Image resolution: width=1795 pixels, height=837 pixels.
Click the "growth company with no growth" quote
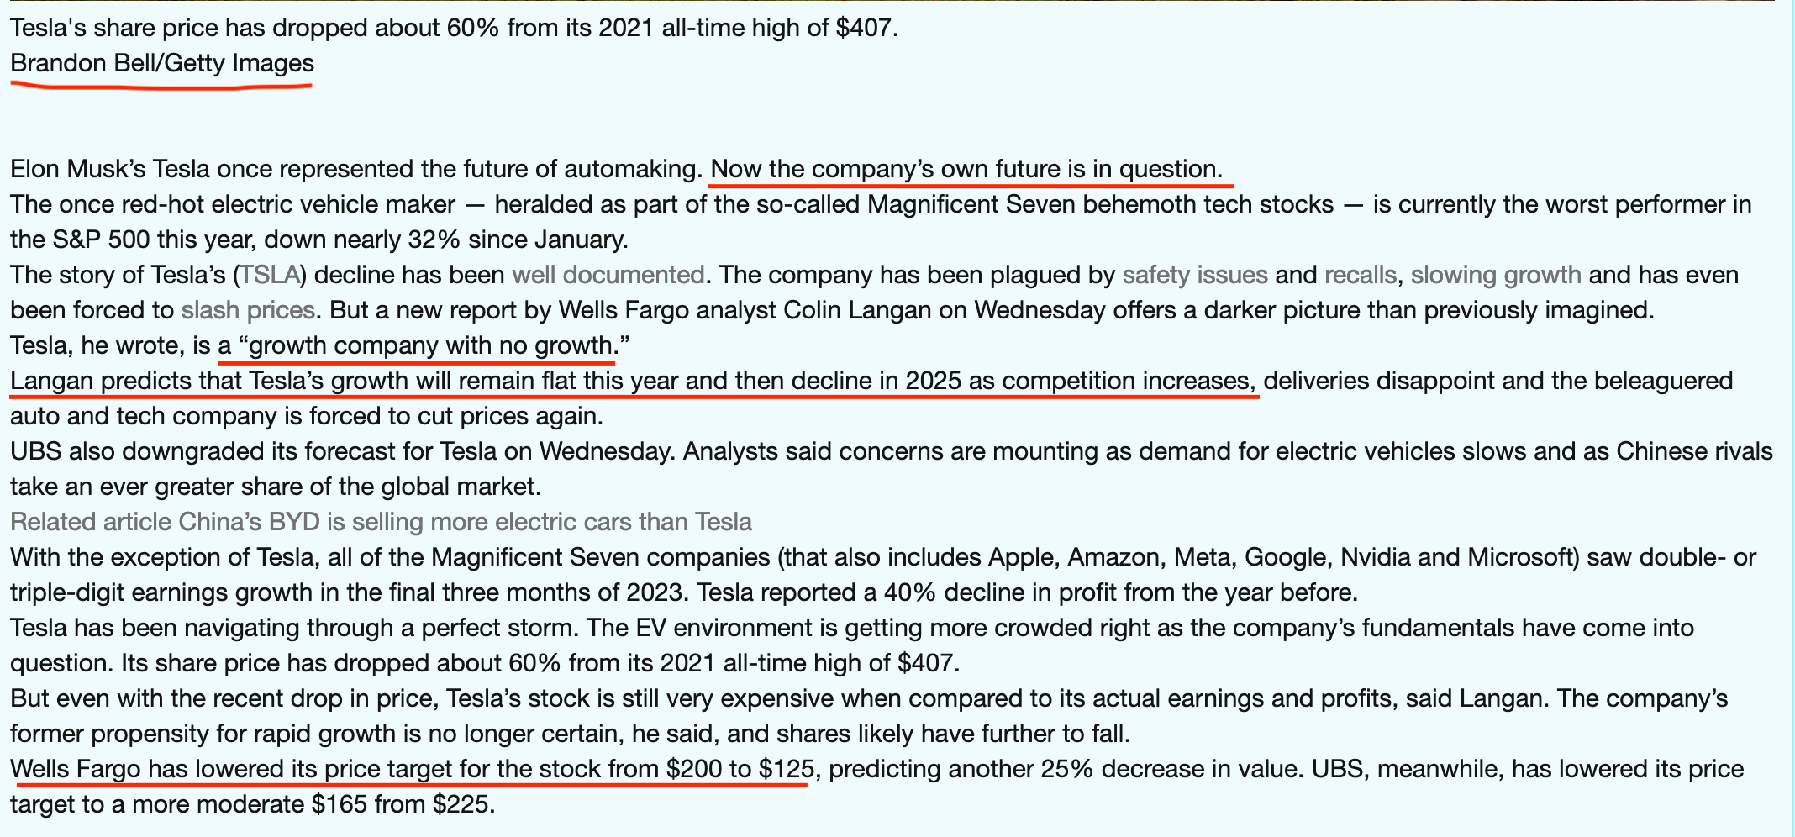point(431,346)
